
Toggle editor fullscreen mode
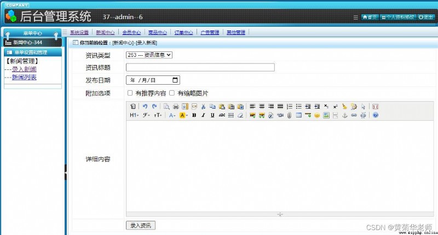376,107
